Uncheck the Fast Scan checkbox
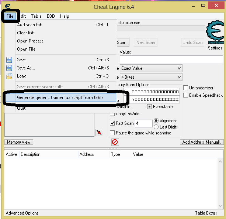Image resolution: width=226 pixels, height=219 pixels. click(112, 123)
